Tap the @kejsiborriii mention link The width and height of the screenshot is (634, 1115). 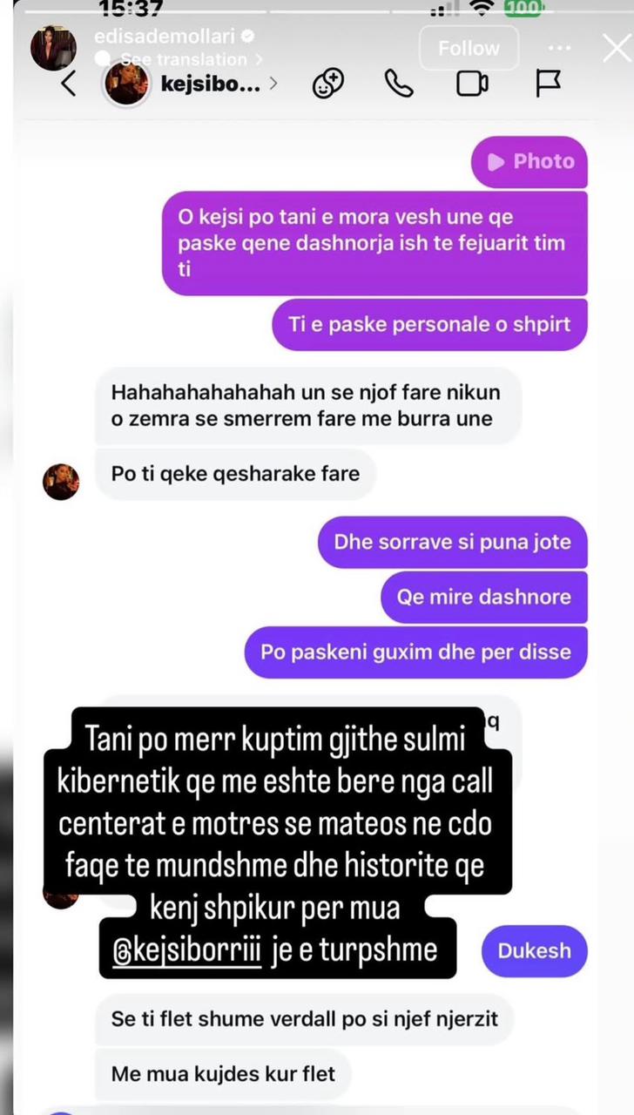point(187,949)
